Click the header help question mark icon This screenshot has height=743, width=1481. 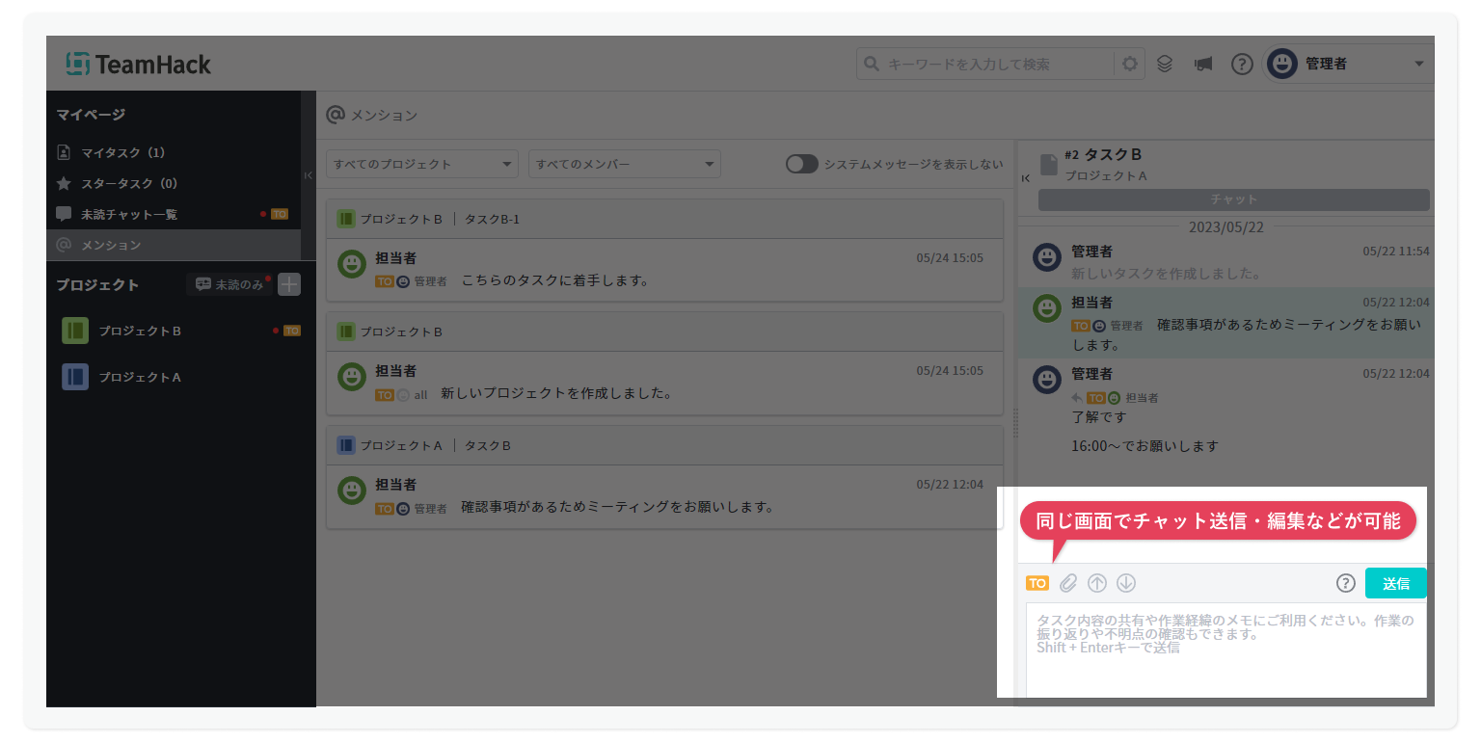click(1242, 65)
